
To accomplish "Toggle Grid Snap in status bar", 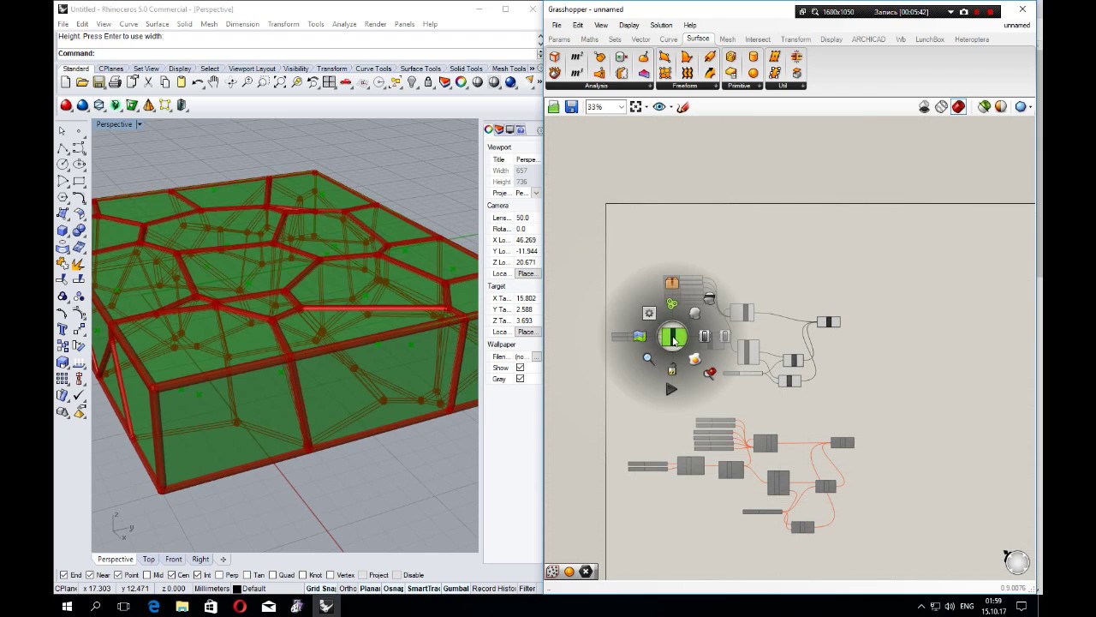I will click(x=320, y=589).
